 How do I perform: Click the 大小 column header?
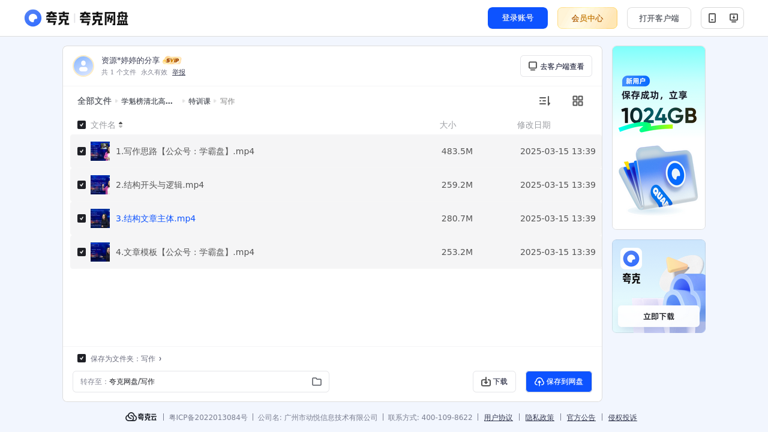point(448,125)
